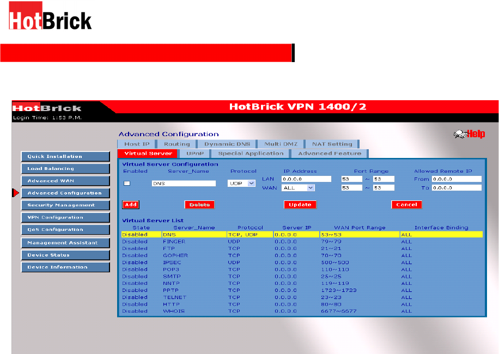Click the Cancel button
This screenshot has width=499, height=354.
point(406,205)
